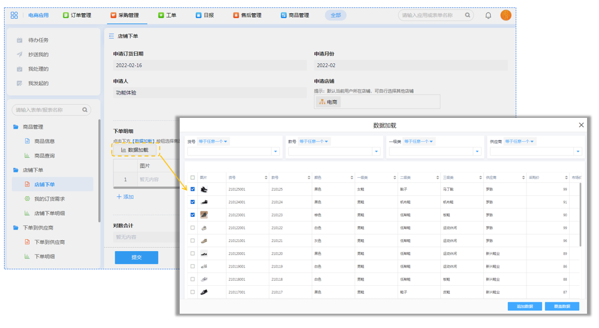Click the orange user avatar
This screenshot has width=599, height=328.
tap(505, 15)
